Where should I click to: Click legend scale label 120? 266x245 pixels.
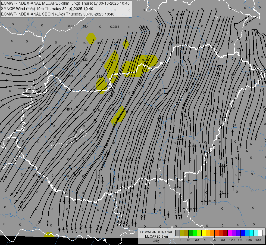(232, 240)
